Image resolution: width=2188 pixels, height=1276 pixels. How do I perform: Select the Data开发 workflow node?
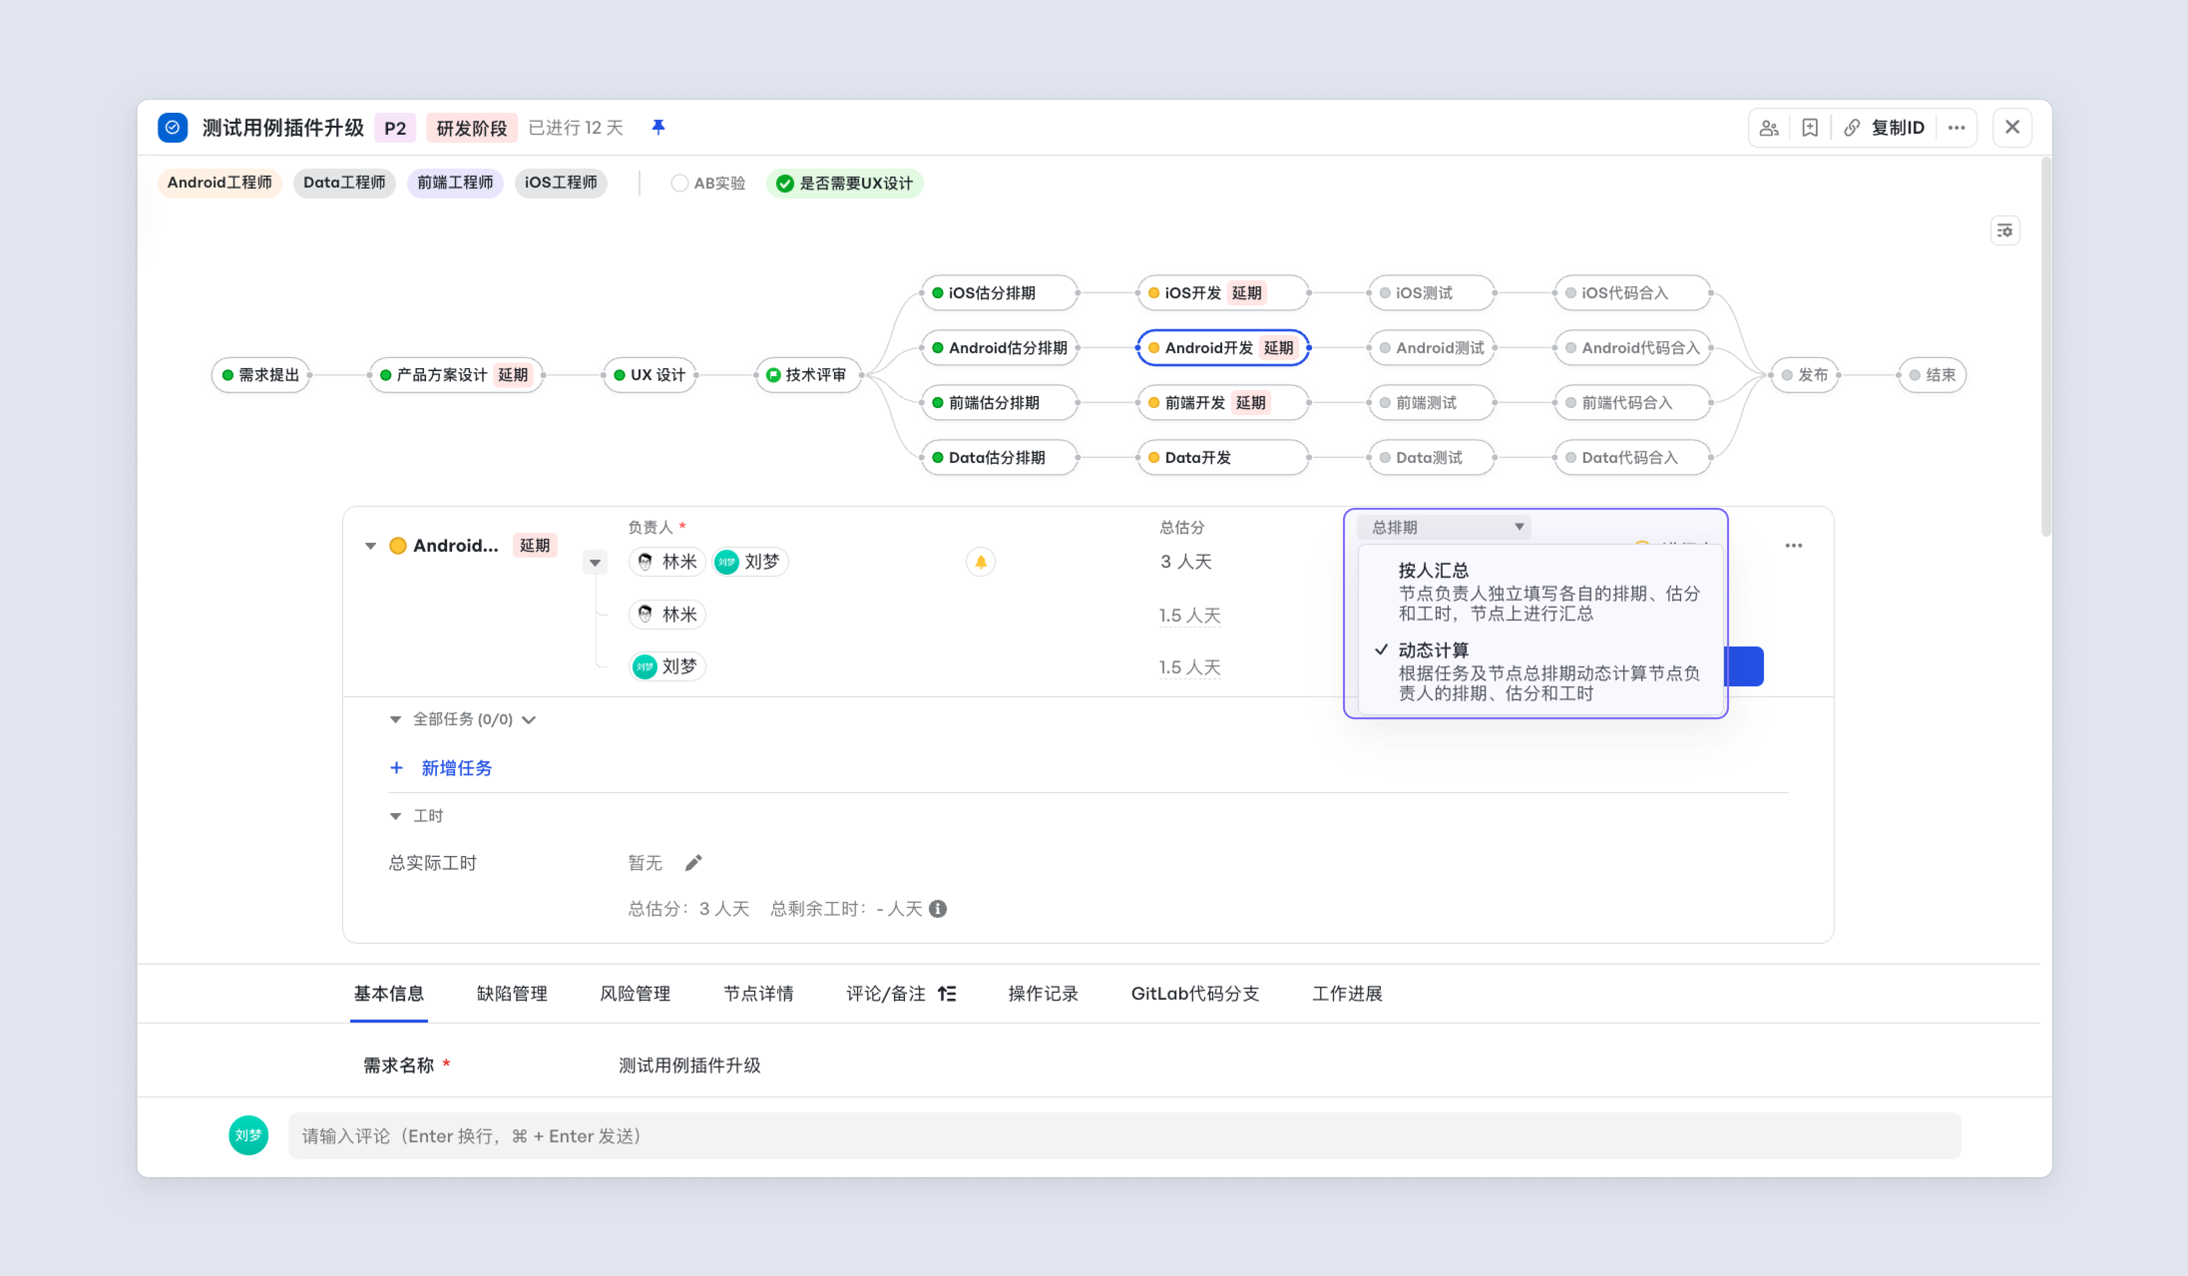click(1223, 457)
